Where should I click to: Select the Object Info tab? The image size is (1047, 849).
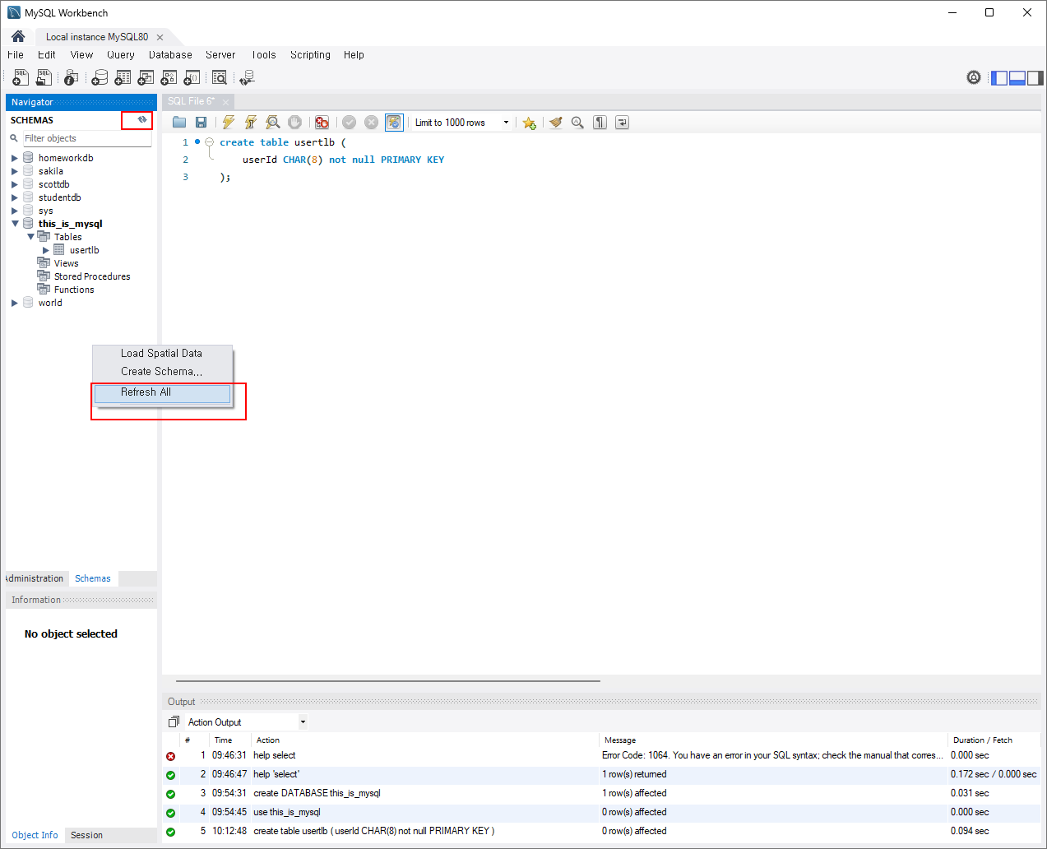click(x=35, y=835)
